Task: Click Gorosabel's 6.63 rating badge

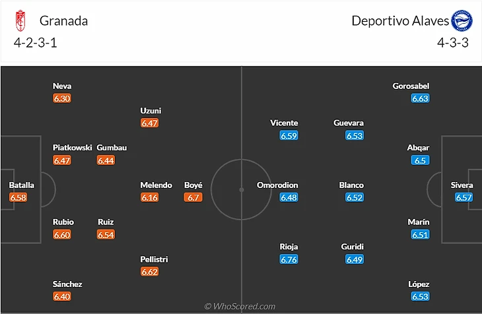Action: 420,98
